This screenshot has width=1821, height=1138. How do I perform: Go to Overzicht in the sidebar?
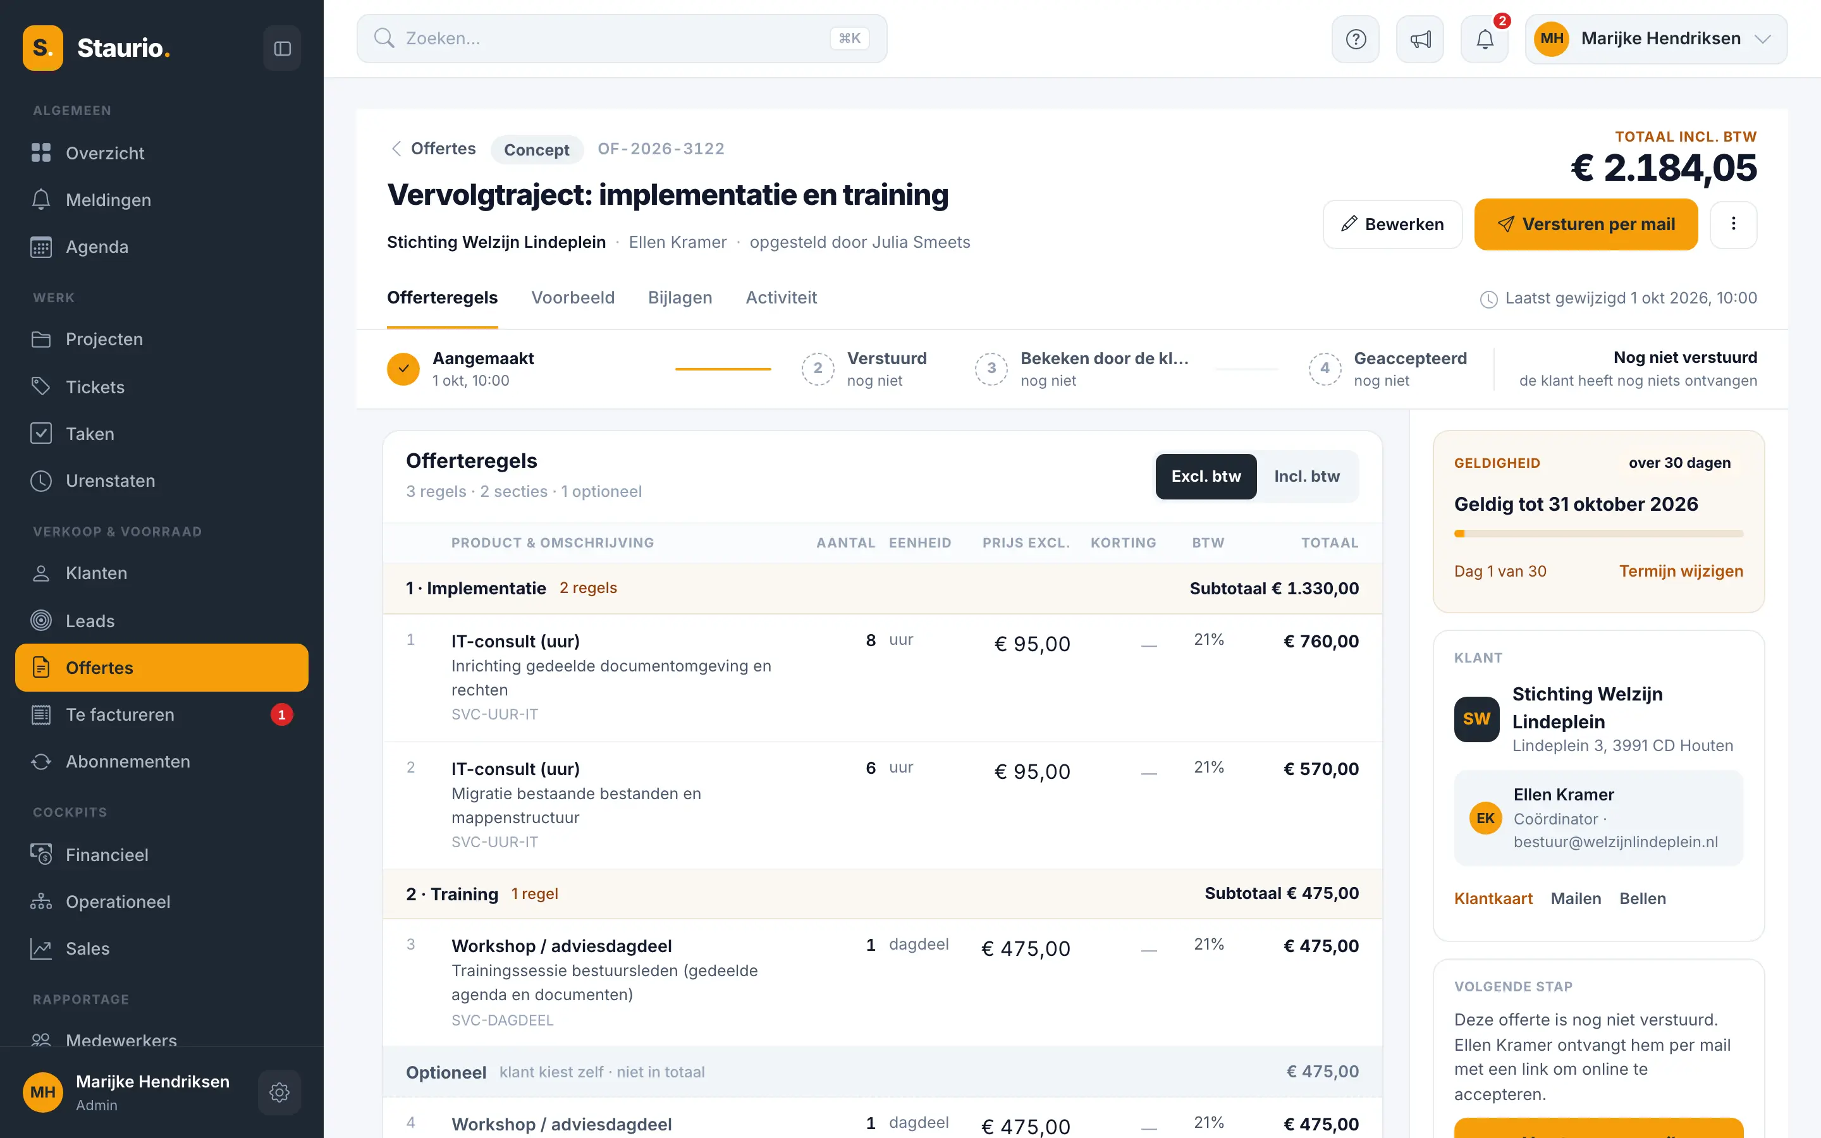tap(162, 153)
